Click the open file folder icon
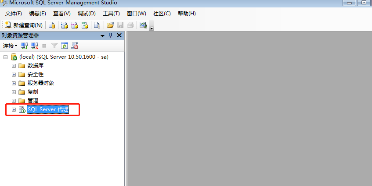 point(110,25)
